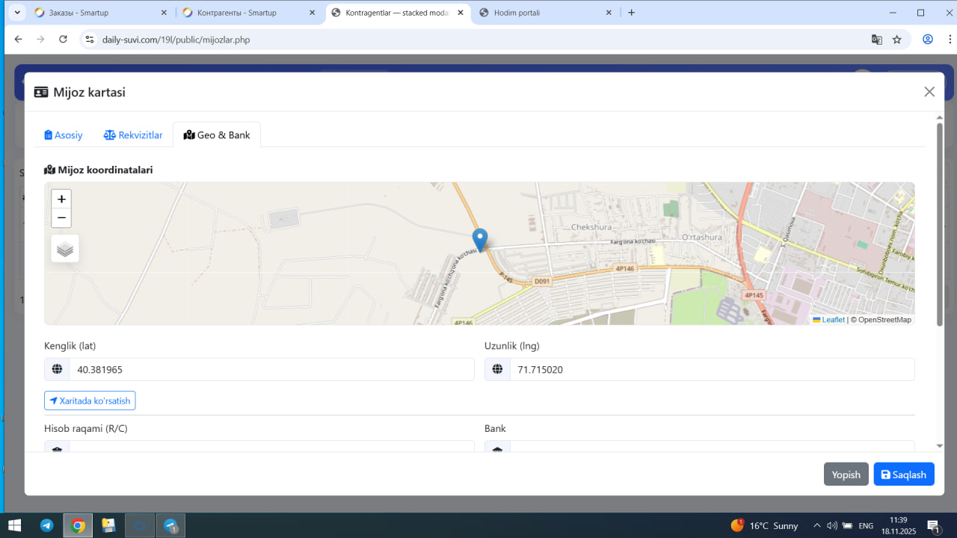Open the floppy-disk folder app on taskbar

coord(108,525)
